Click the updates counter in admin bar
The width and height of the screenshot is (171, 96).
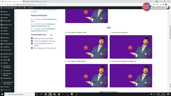click(x=21, y=8)
